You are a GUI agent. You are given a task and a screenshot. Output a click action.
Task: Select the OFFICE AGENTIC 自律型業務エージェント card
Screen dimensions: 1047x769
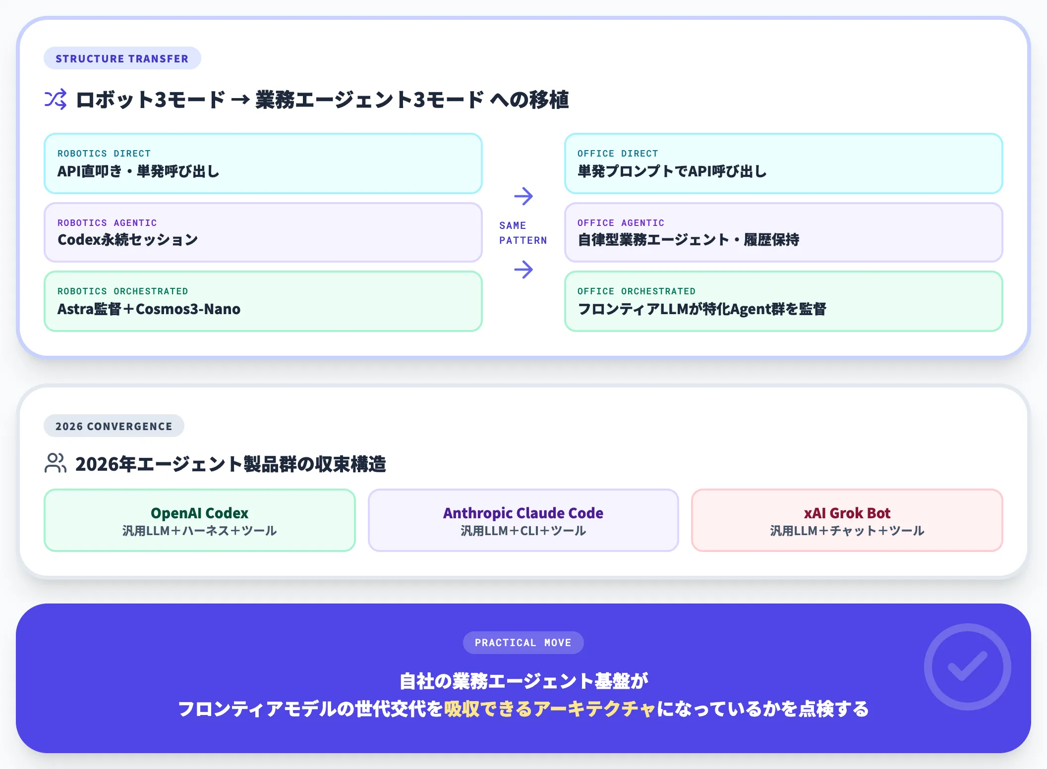(783, 232)
